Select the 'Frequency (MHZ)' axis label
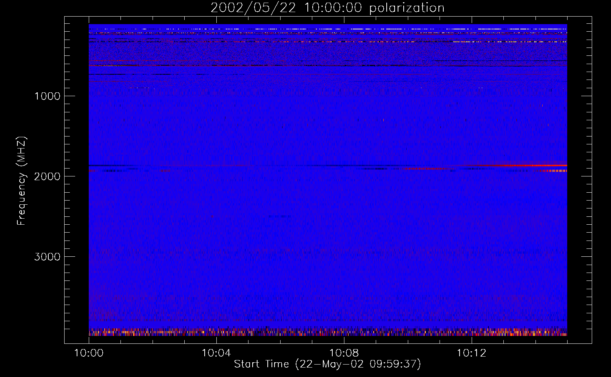The image size is (611, 377). point(22,181)
